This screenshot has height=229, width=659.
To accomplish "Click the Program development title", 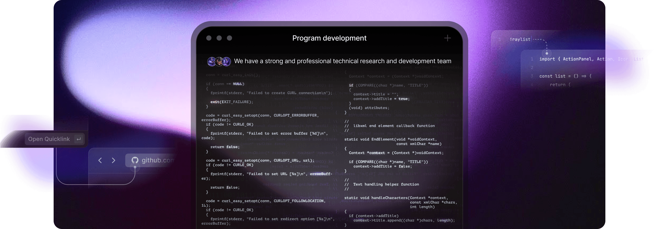I will 329,38.
